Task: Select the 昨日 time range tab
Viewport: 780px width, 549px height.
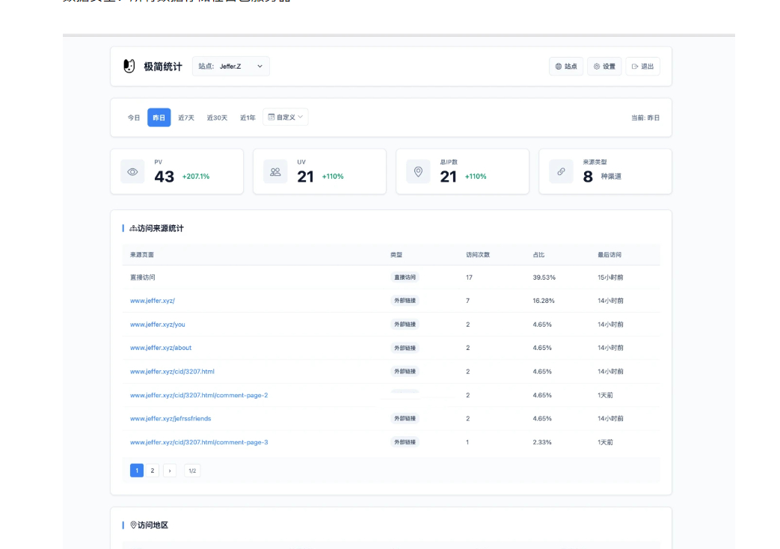Action: tap(159, 117)
